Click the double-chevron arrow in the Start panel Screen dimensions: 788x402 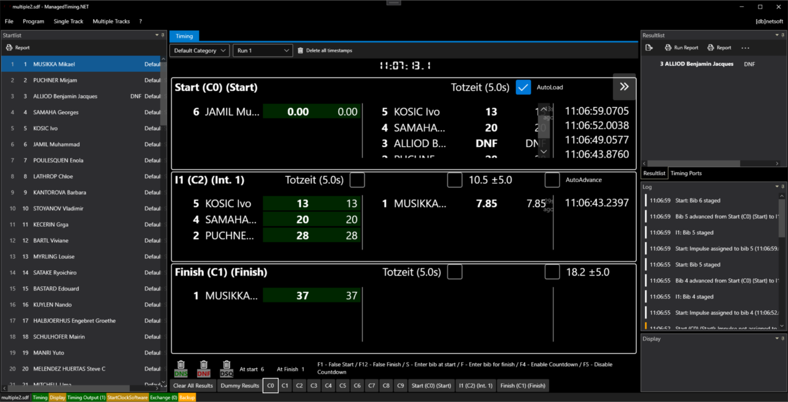[624, 87]
